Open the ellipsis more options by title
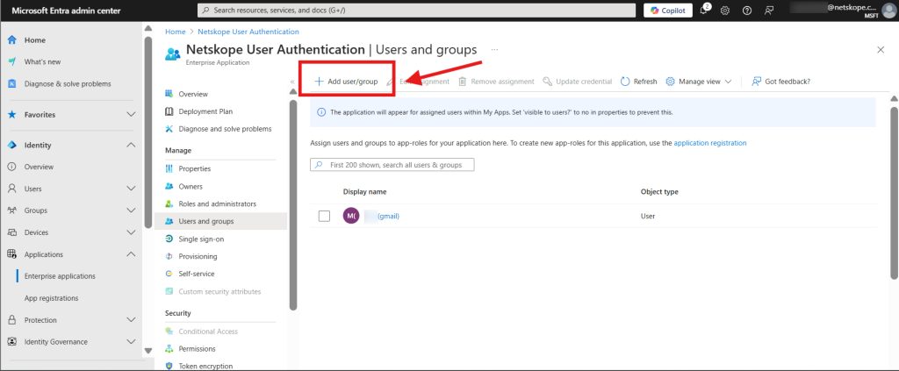Screen dimensions: 899x371 click(494, 50)
